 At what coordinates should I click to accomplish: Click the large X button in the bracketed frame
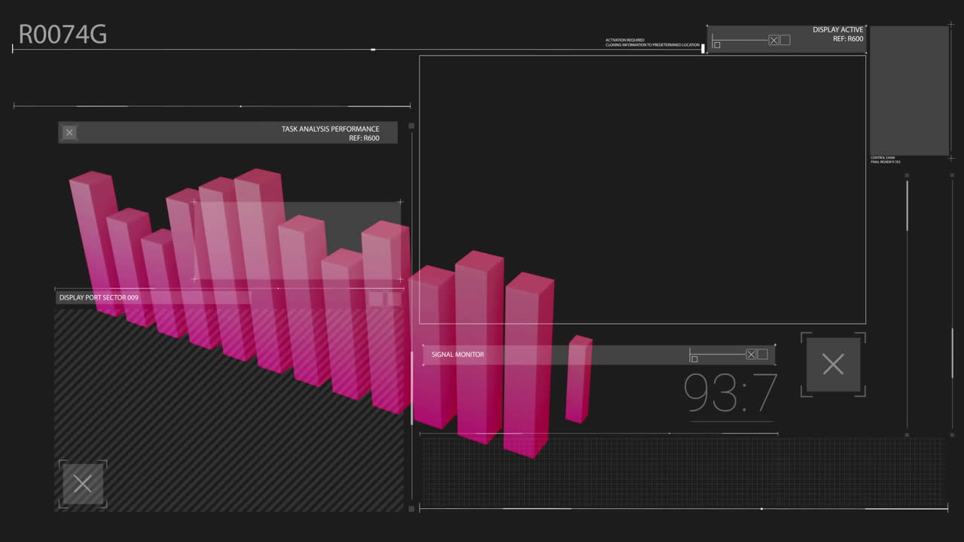[833, 364]
